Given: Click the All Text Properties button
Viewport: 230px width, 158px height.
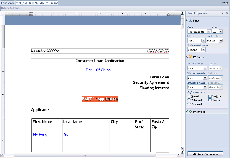Looking at the screenshot, I should tap(205, 154).
